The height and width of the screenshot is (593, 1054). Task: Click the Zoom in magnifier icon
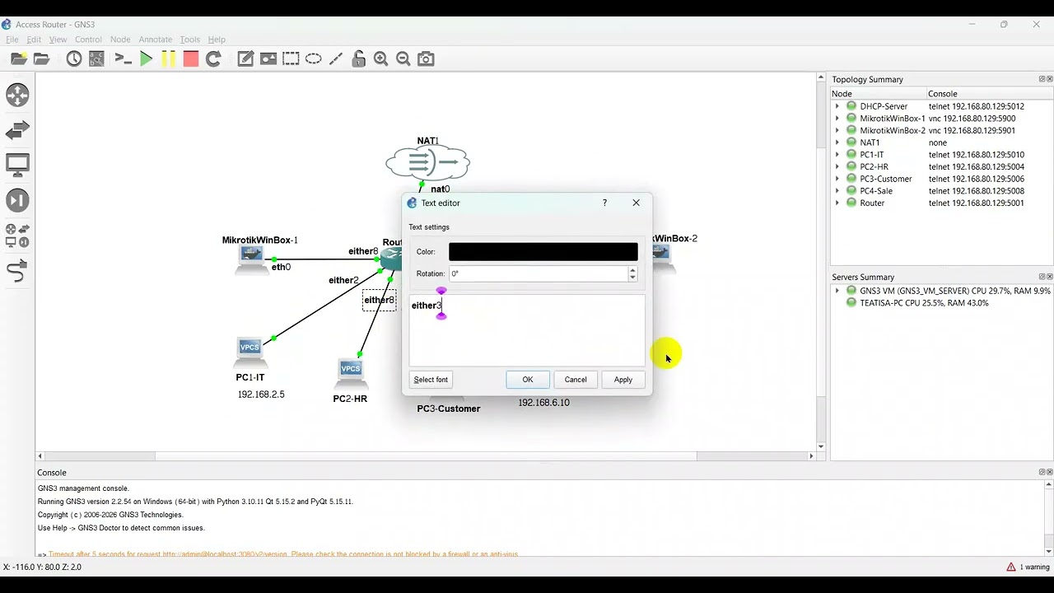point(380,58)
